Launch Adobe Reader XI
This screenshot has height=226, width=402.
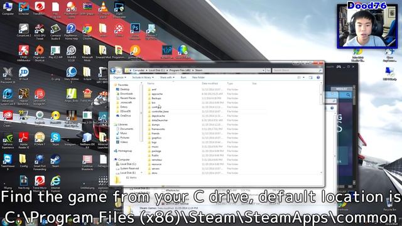pyautogui.click(x=24, y=141)
